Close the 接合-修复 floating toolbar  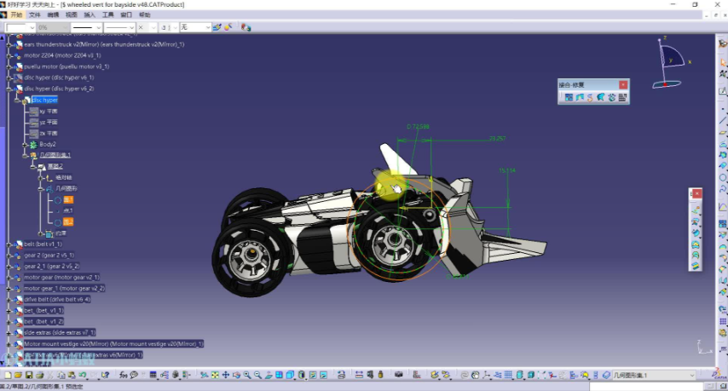pos(623,84)
